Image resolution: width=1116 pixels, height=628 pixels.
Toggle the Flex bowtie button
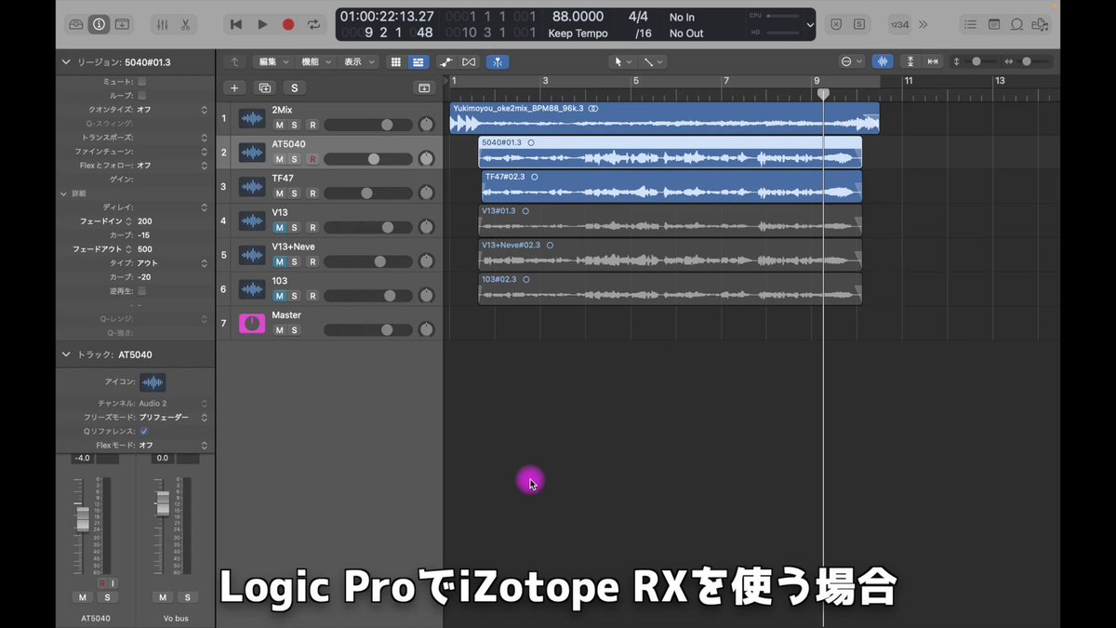(469, 62)
